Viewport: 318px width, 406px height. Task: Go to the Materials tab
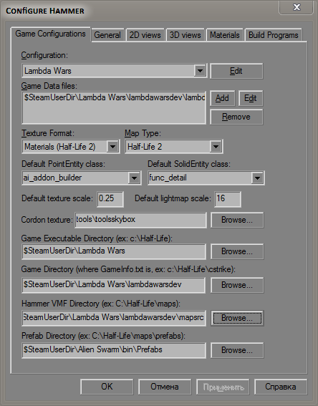[224, 35]
